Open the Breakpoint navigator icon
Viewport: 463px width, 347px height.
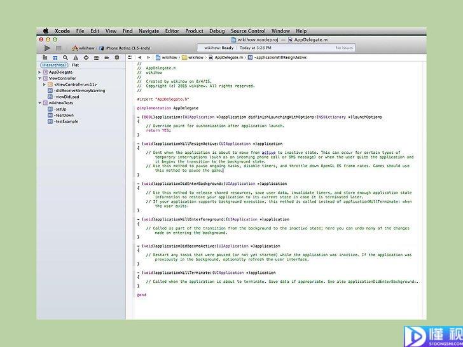tap(107, 58)
